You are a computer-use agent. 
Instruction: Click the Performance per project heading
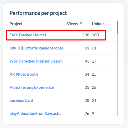pos(38,13)
